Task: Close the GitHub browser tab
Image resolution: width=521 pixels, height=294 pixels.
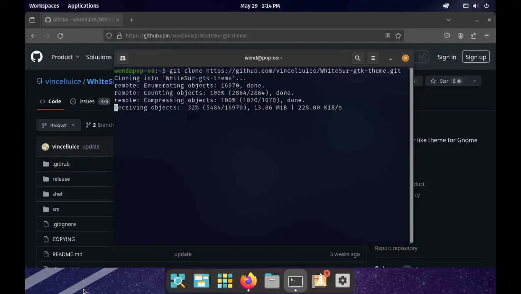Action: [x=117, y=20]
